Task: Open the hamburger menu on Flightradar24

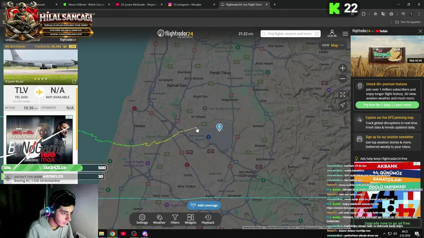Action: pos(345,34)
